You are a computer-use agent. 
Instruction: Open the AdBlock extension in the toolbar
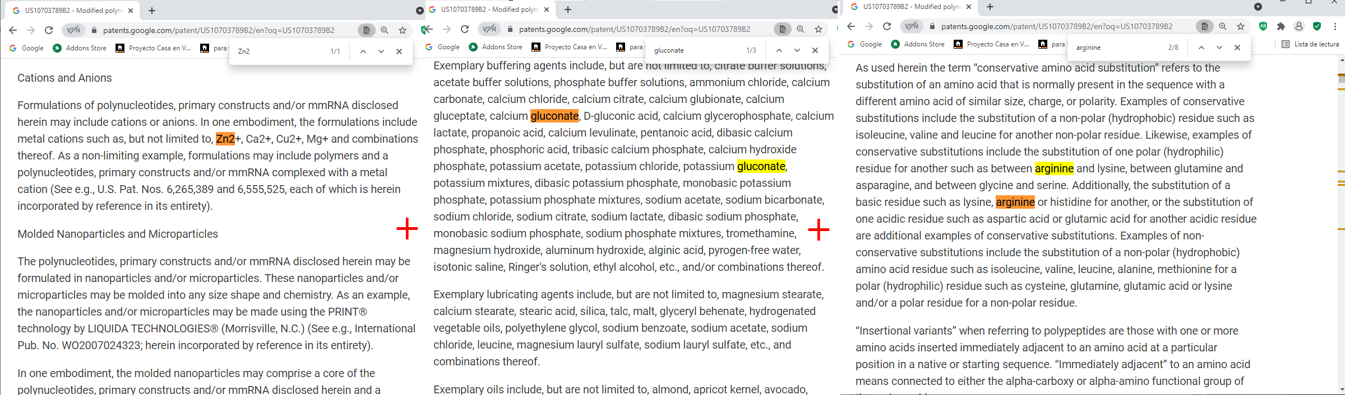coord(1263,26)
